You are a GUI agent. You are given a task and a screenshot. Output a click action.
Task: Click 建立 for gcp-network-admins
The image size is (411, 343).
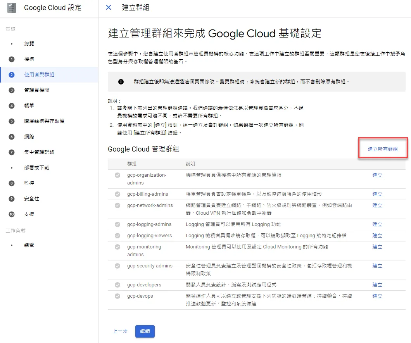pyautogui.click(x=377, y=205)
